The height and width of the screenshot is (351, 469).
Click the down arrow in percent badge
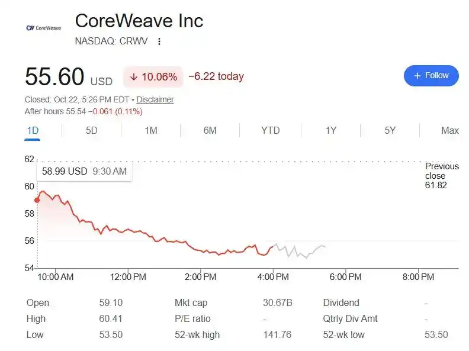pyautogui.click(x=134, y=77)
